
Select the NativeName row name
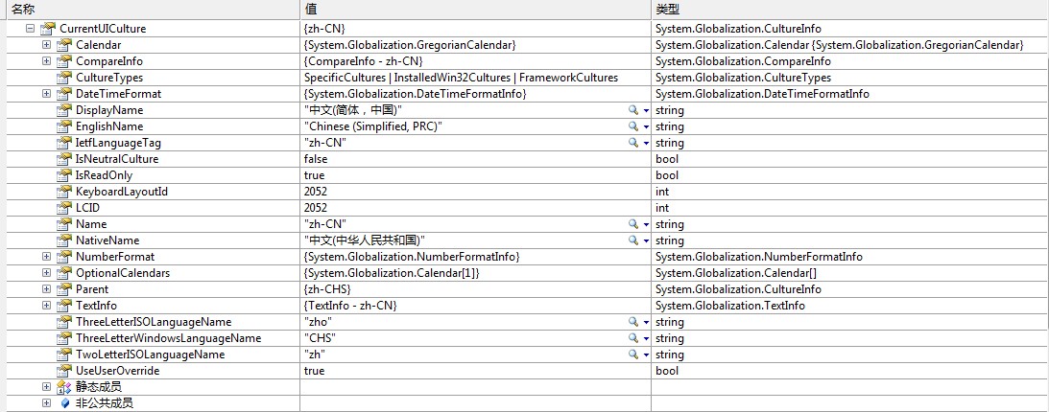[x=107, y=240]
